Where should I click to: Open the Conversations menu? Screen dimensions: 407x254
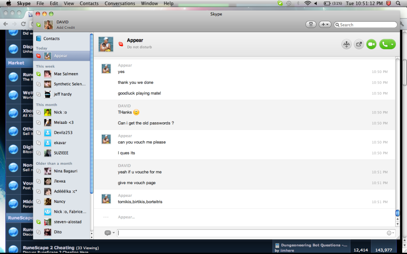[120, 3]
